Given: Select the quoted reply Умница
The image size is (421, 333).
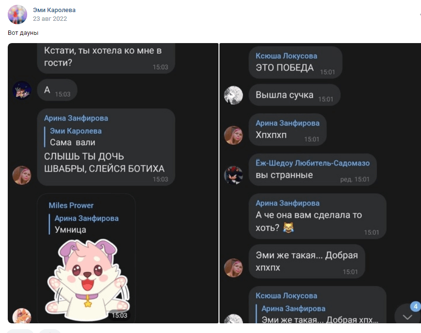Looking at the screenshot, I should coord(84,224).
